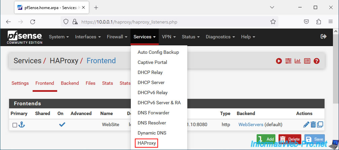Click the browser address bar URL
The width and height of the screenshot is (339, 150).
click(129, 22)
